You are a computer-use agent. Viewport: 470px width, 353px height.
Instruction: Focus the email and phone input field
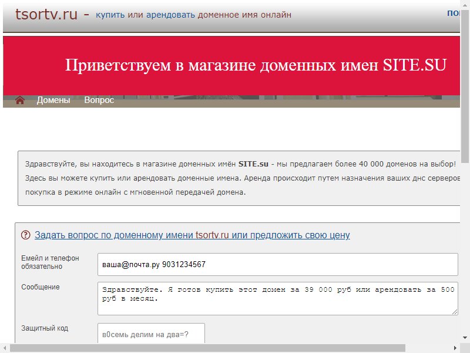277,264
